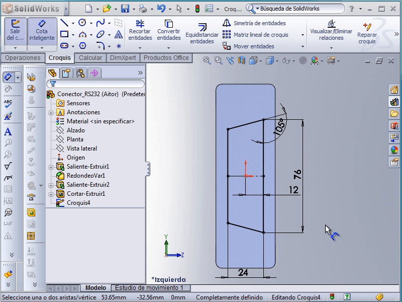The width and height of the screenshot is (402, 302).
Task: Toggle the feature tree filter icon
Action: tap(51, 84)
